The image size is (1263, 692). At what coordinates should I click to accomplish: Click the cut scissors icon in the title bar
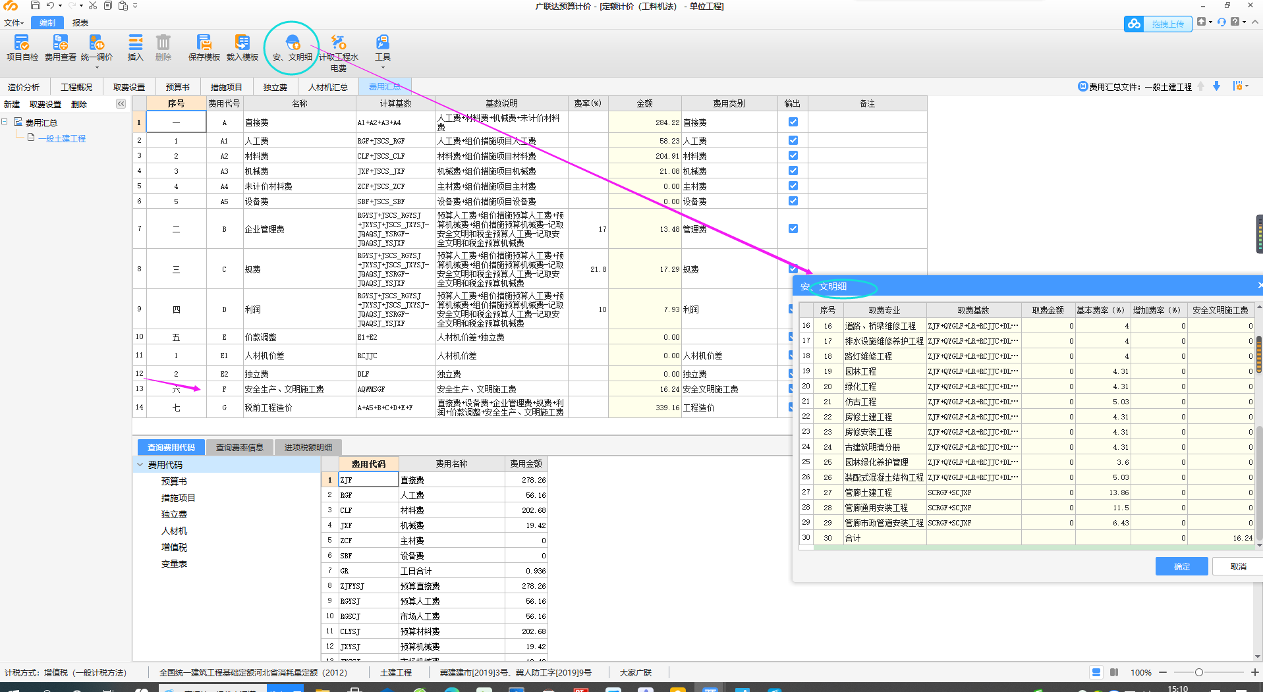coord(93,5)
